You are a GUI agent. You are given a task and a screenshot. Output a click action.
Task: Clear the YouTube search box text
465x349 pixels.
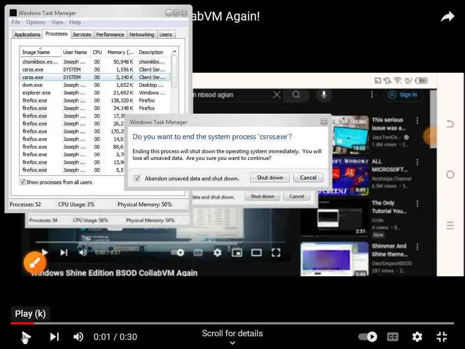click(x=277, y=95)
